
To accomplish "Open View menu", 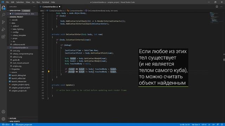I will pyautogui.click(x=28, y=2).
